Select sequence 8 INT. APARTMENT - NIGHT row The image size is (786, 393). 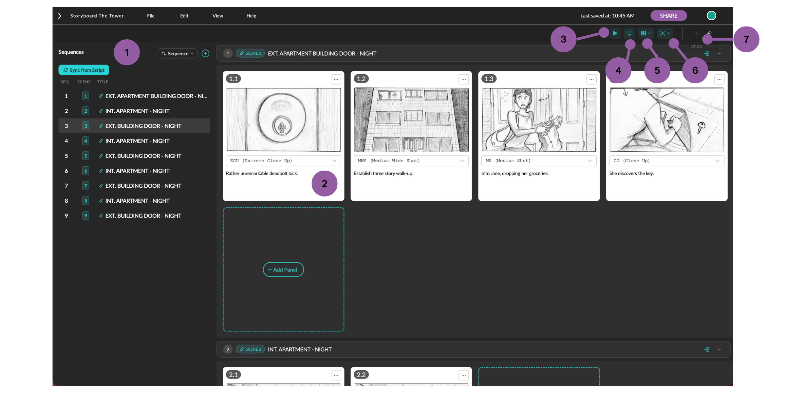134,201
